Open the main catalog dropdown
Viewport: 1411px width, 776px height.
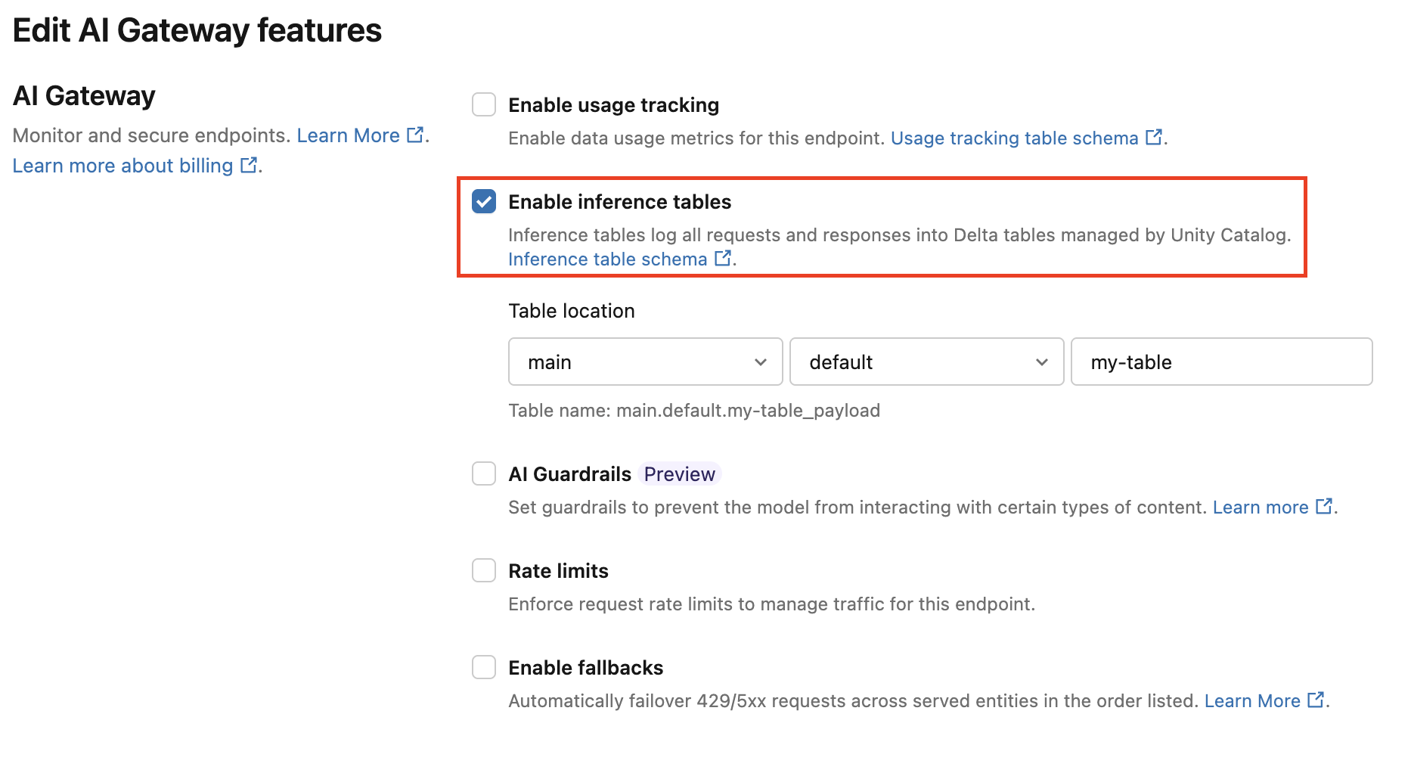pos(644,362)
